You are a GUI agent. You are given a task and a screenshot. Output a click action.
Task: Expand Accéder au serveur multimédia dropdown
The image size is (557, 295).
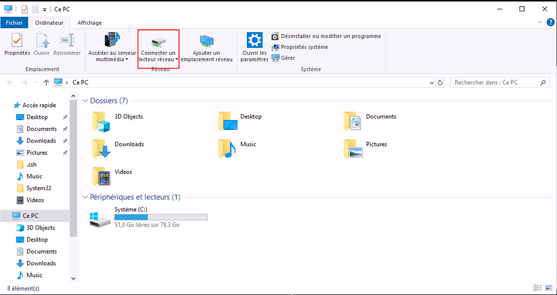[112, 59]
